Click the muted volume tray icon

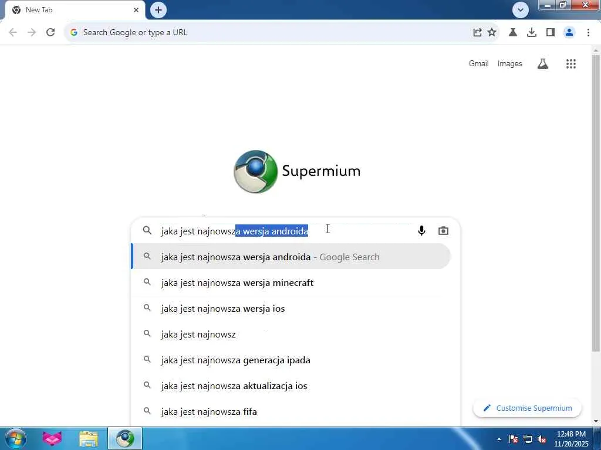pyautogui.click(x=542, y=439)
